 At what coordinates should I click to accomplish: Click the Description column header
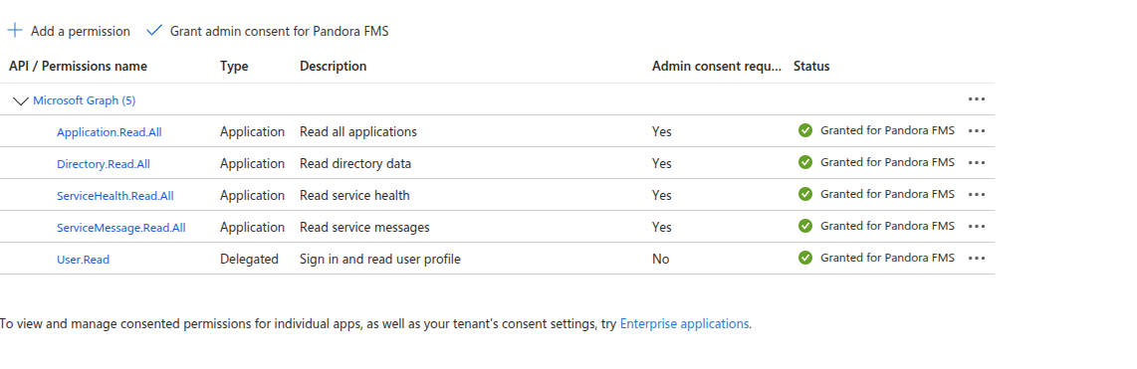pyautogui.click(x=333, y=66)
